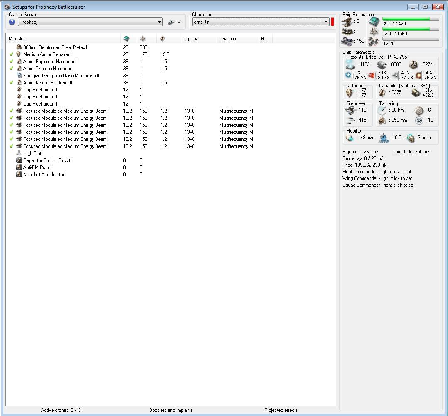Select the empty High Slot row
448x416 pixels.
170,153
